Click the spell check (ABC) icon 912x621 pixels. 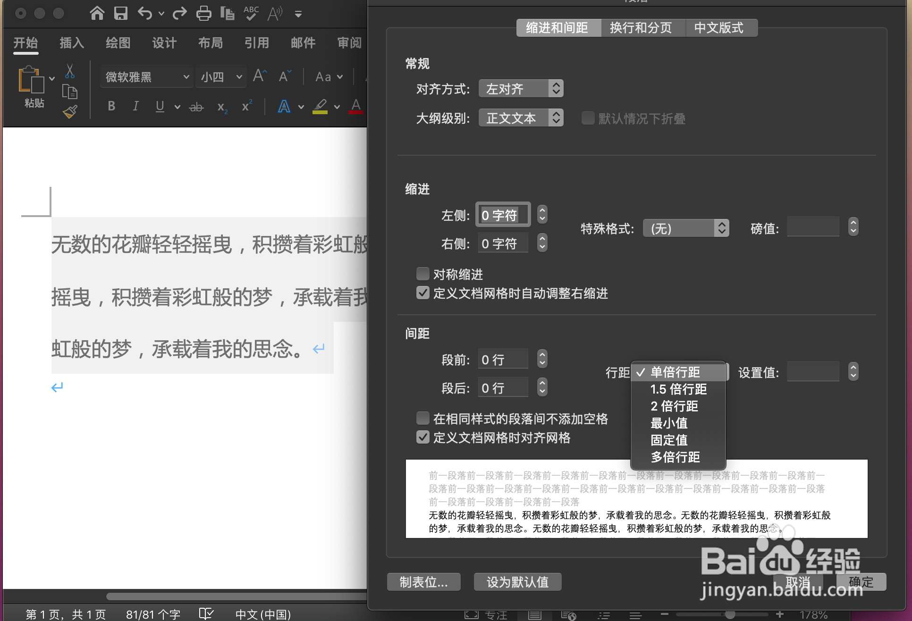251,13
